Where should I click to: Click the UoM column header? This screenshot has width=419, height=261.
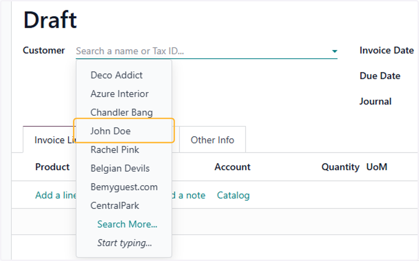pyautogui.click(x=377, y=167)
